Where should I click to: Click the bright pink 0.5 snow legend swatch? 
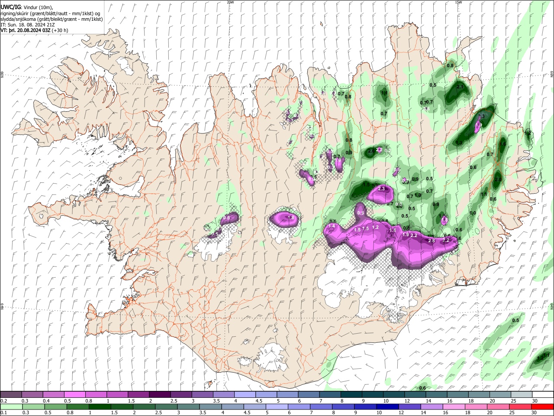coord(75,395)
